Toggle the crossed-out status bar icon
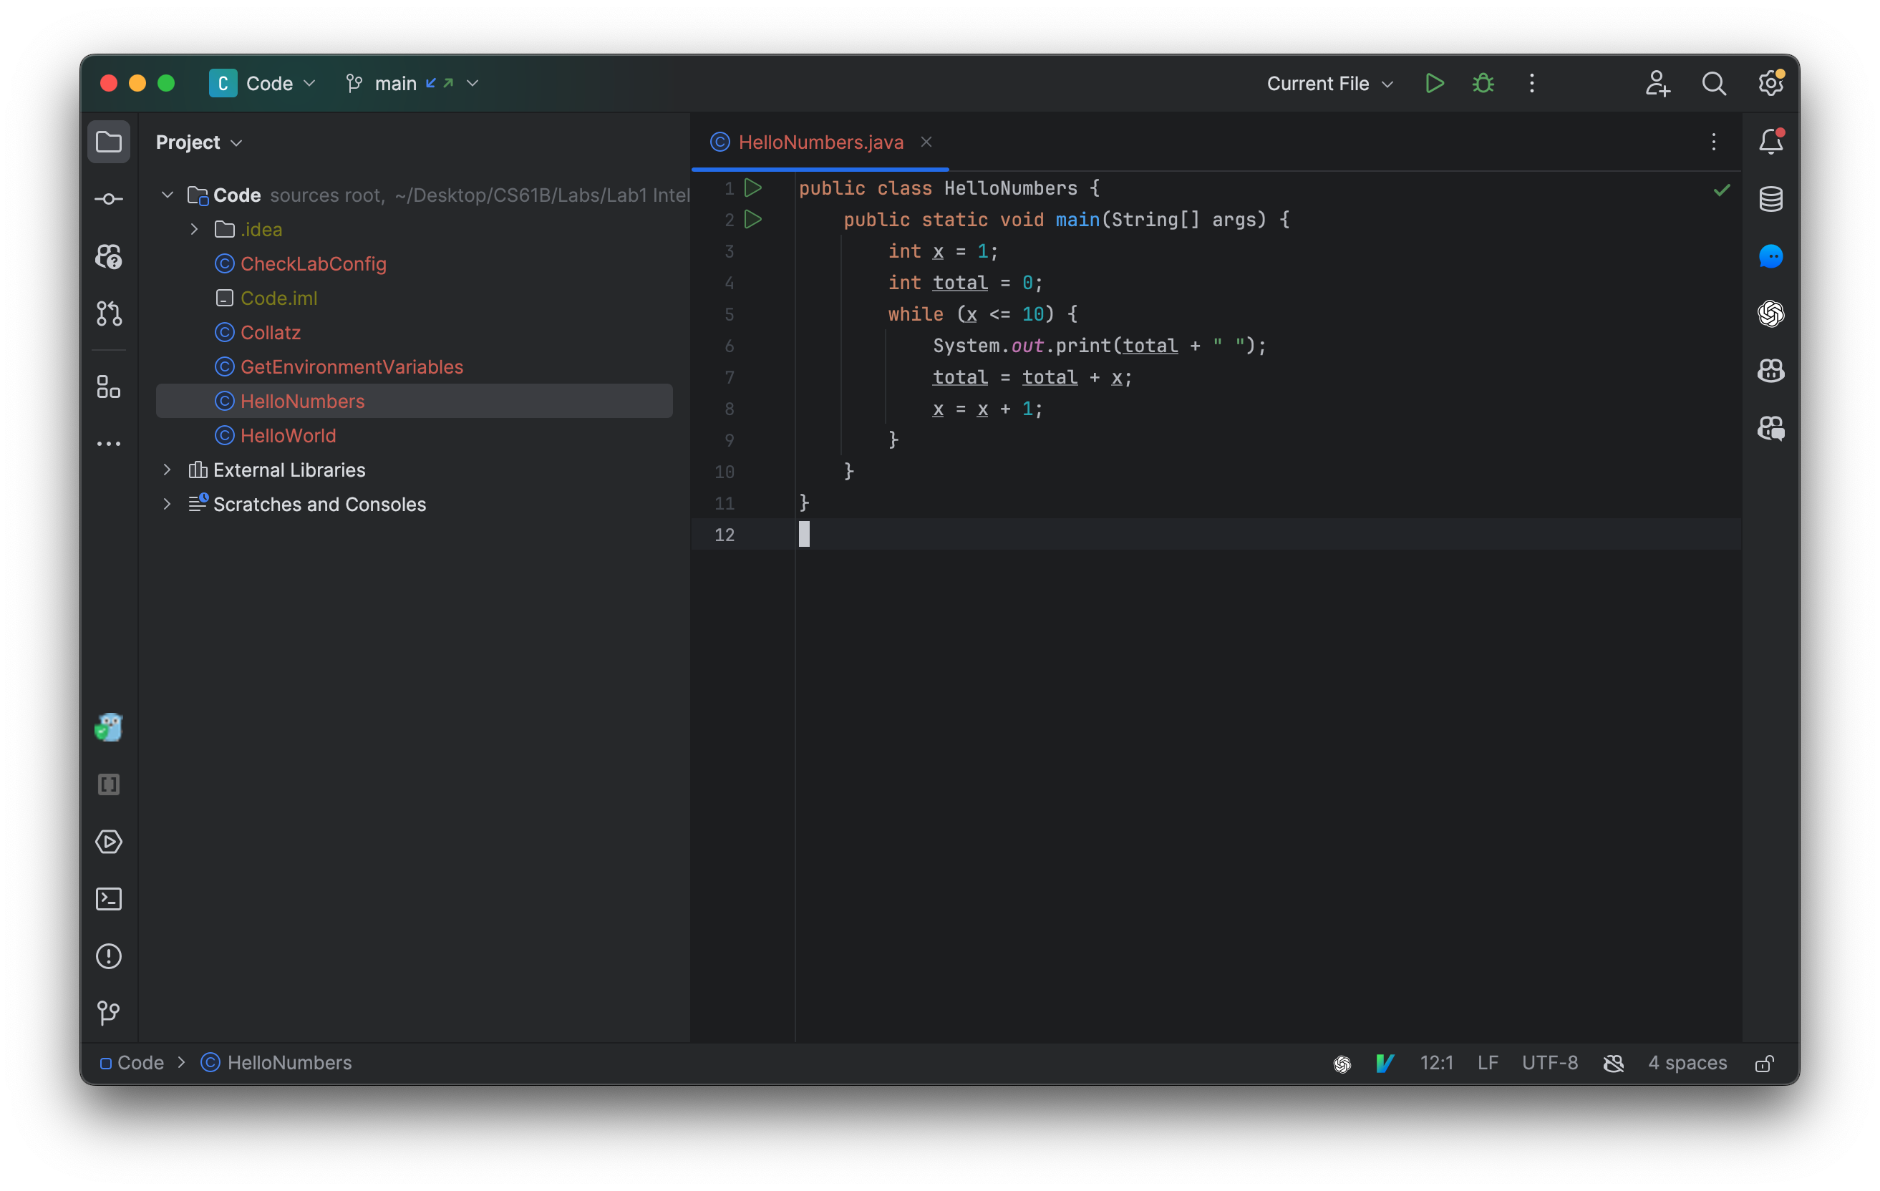The height and width of the screenshot is (1191, 1880). click(1614, 1064)
